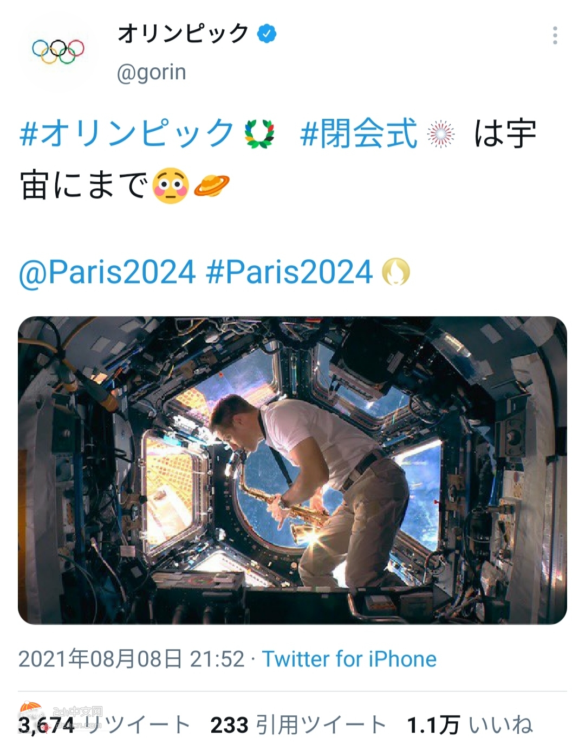Click the fireworks emoji after 閉会式

441,133
